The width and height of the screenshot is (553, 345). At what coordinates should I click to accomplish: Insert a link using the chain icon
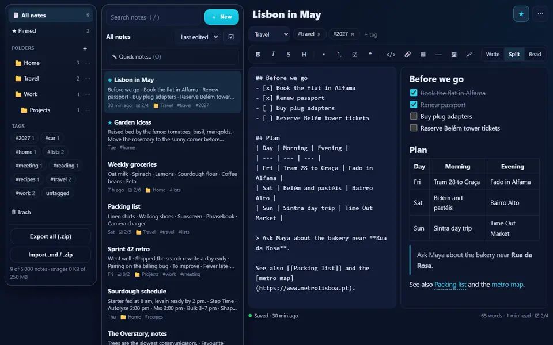point(407,54)
